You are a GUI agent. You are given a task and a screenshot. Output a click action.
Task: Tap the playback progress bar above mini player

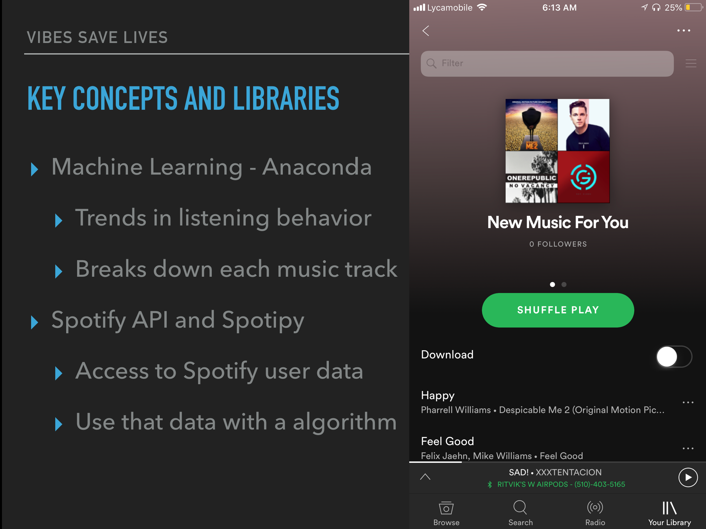tap(557, 462)
